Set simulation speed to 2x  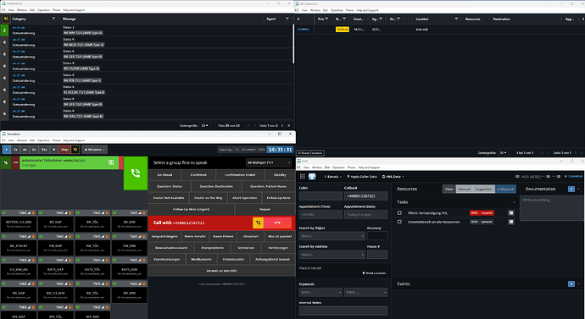15,149
